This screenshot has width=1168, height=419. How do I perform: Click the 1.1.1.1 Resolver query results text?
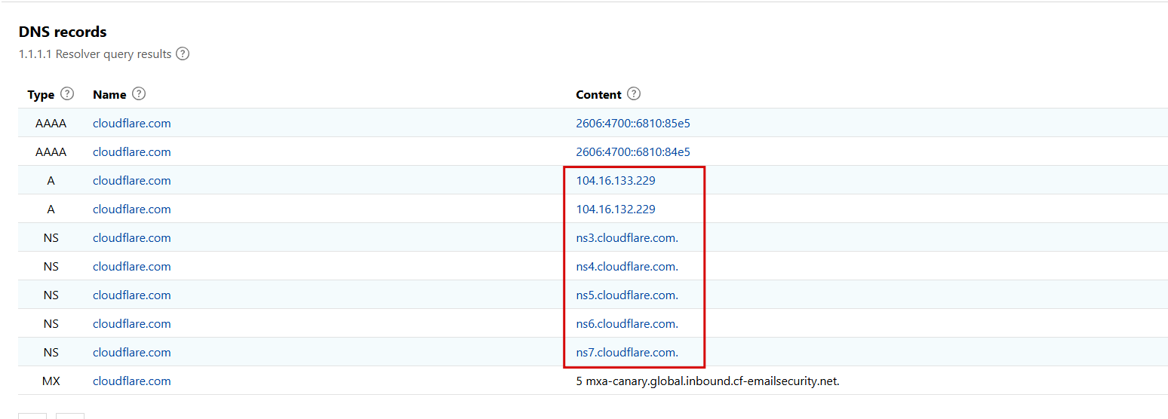coord(95,54)
